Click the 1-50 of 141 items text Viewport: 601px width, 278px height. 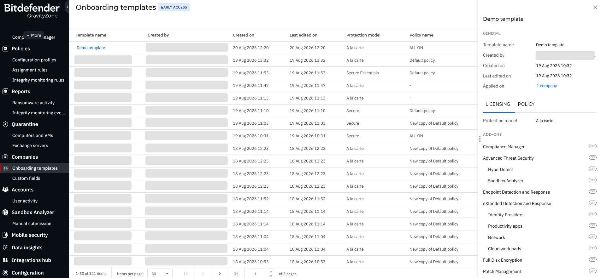click(x=91, y=274)
